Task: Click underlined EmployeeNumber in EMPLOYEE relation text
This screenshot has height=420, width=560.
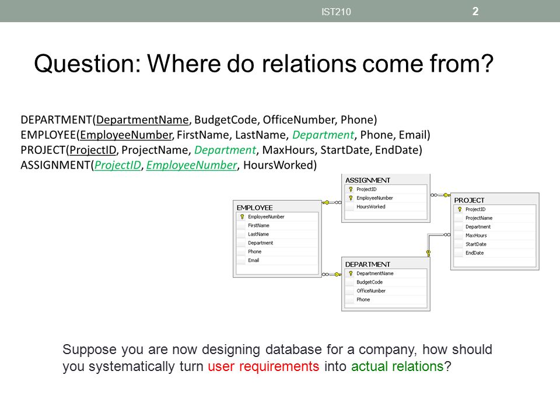Action: coord(127,135)
